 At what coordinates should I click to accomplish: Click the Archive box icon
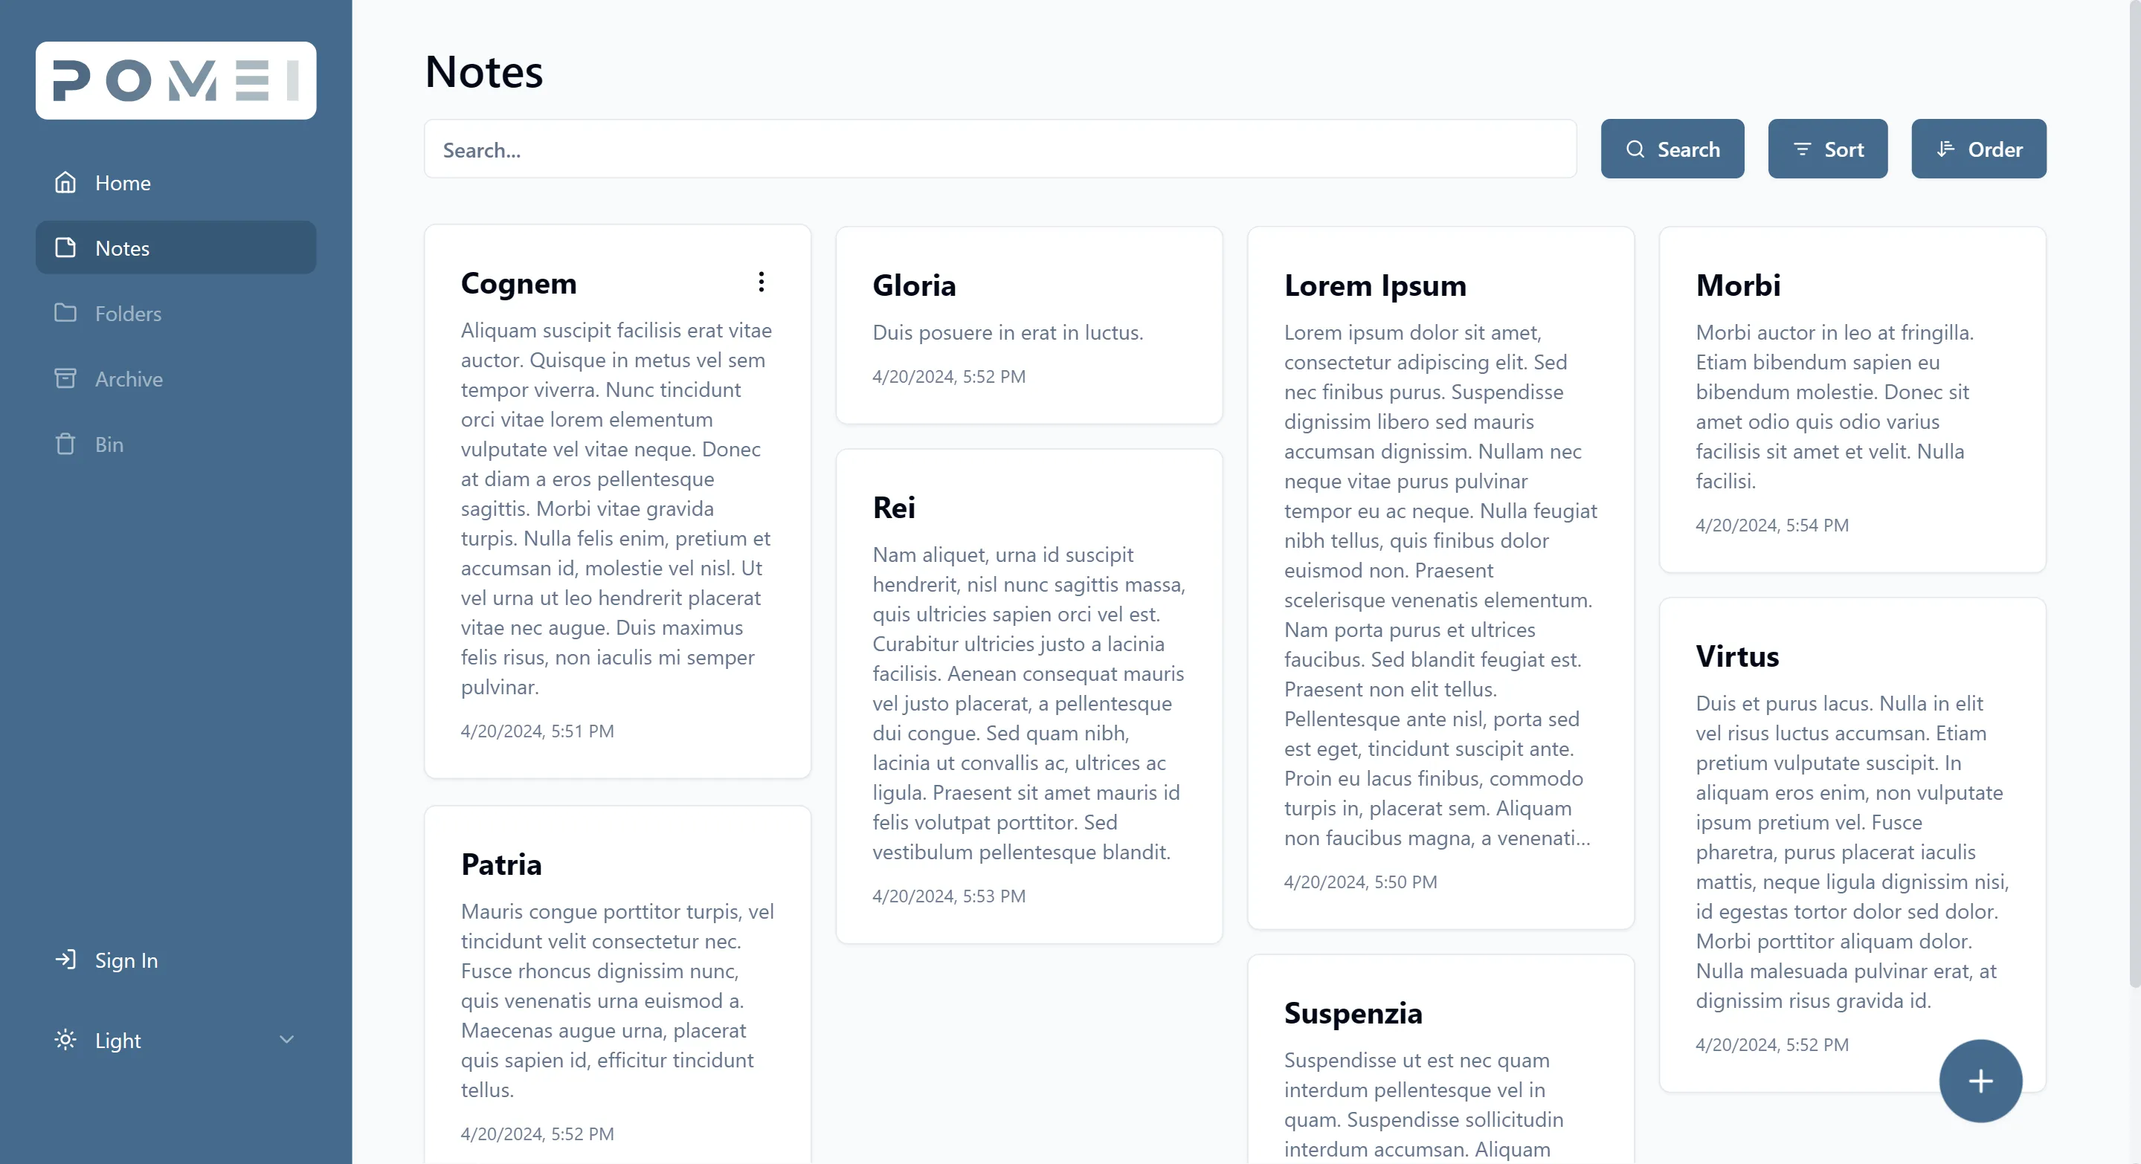(65, 379)
